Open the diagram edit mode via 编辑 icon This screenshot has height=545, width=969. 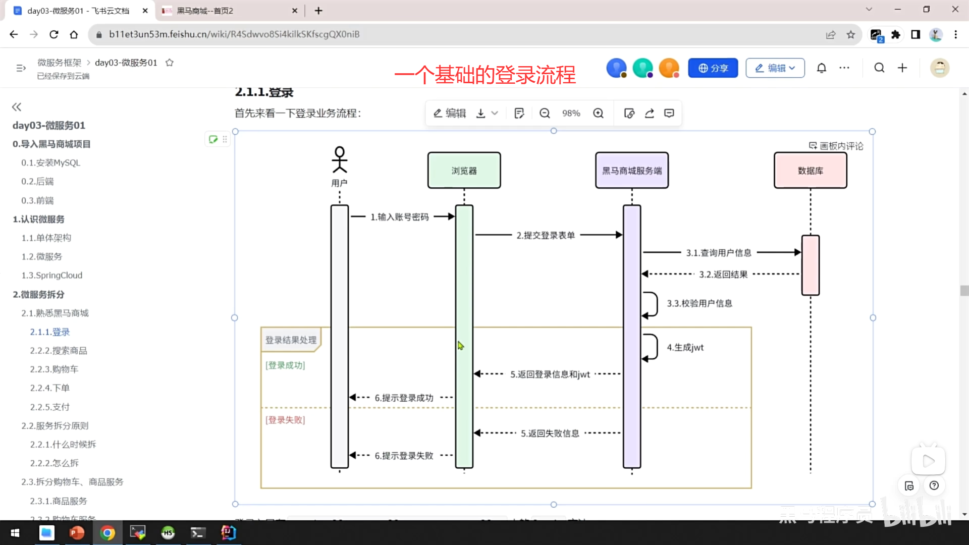(x=449, y=113)
